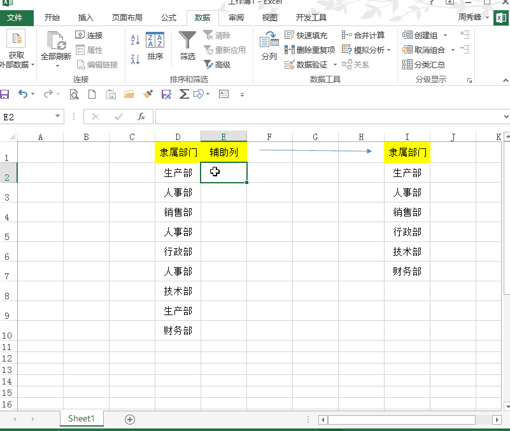
Task: Open account menu for 周秀峰
Action: point(473,17)
